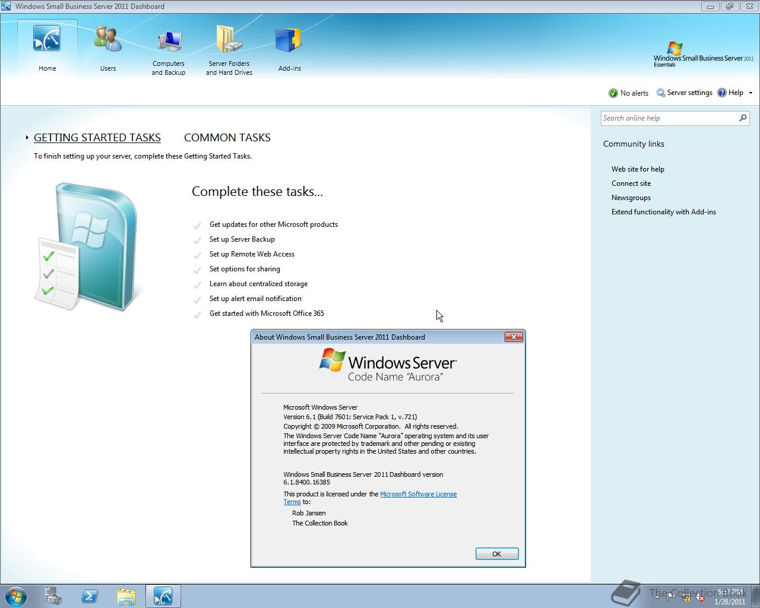This screenshot has height=608, width=760.
Task: Restore down the Dashboard window
Action: coord(729,6)
